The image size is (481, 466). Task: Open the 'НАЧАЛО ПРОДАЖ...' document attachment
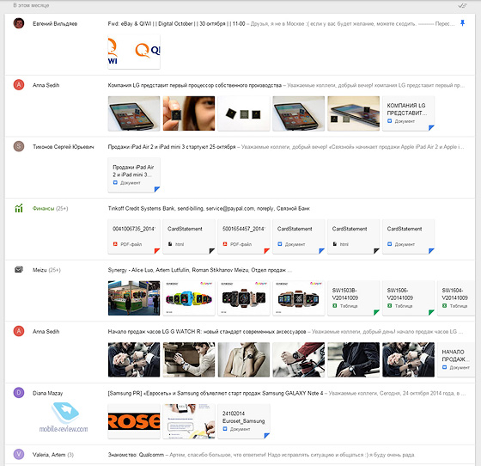(456, 359)
